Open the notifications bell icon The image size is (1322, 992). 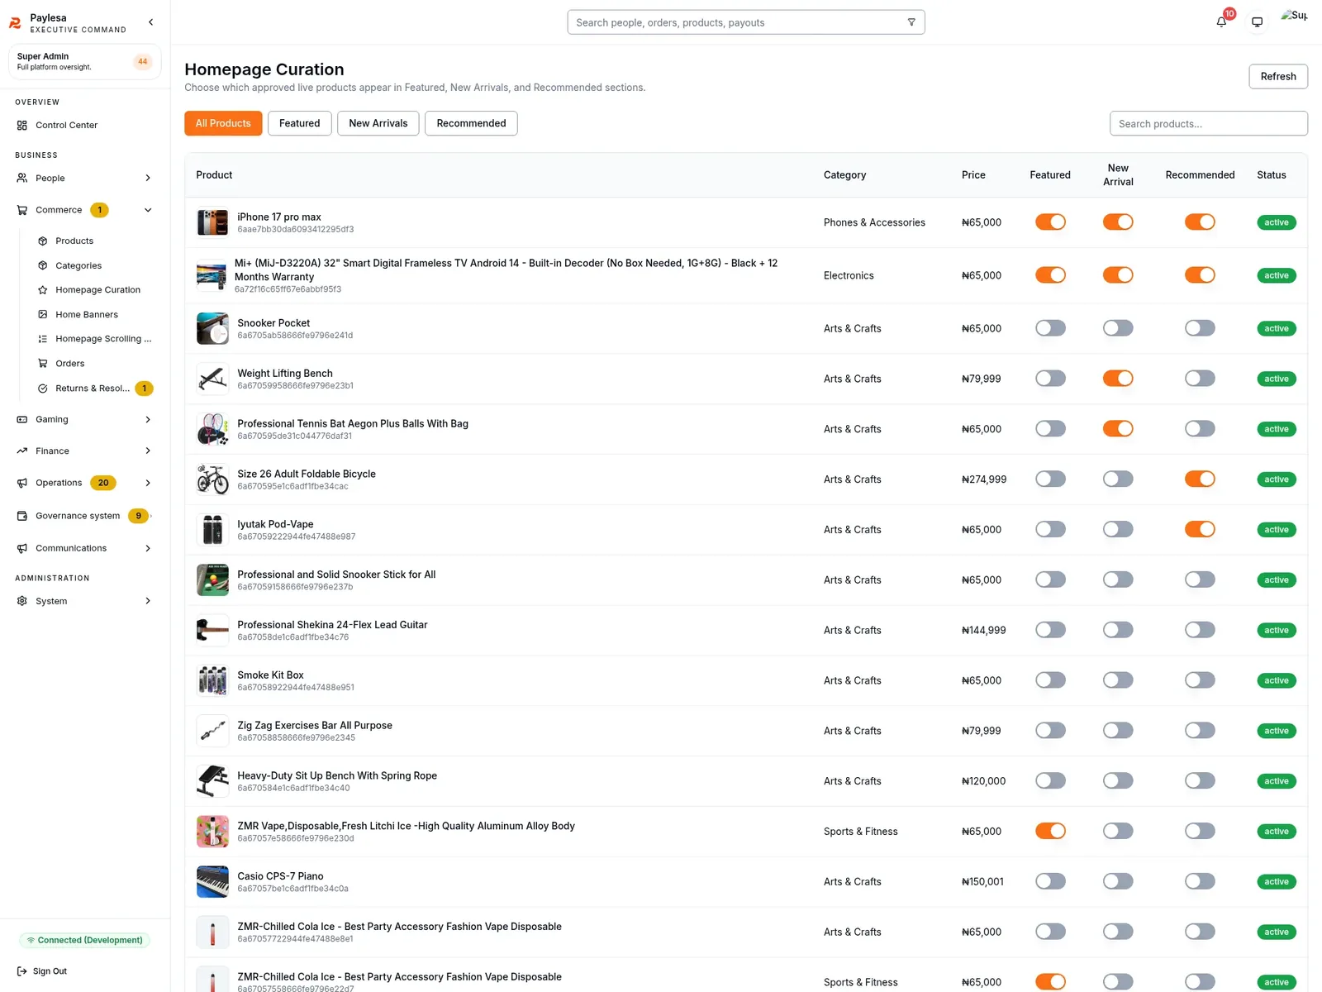point(1221,22)
